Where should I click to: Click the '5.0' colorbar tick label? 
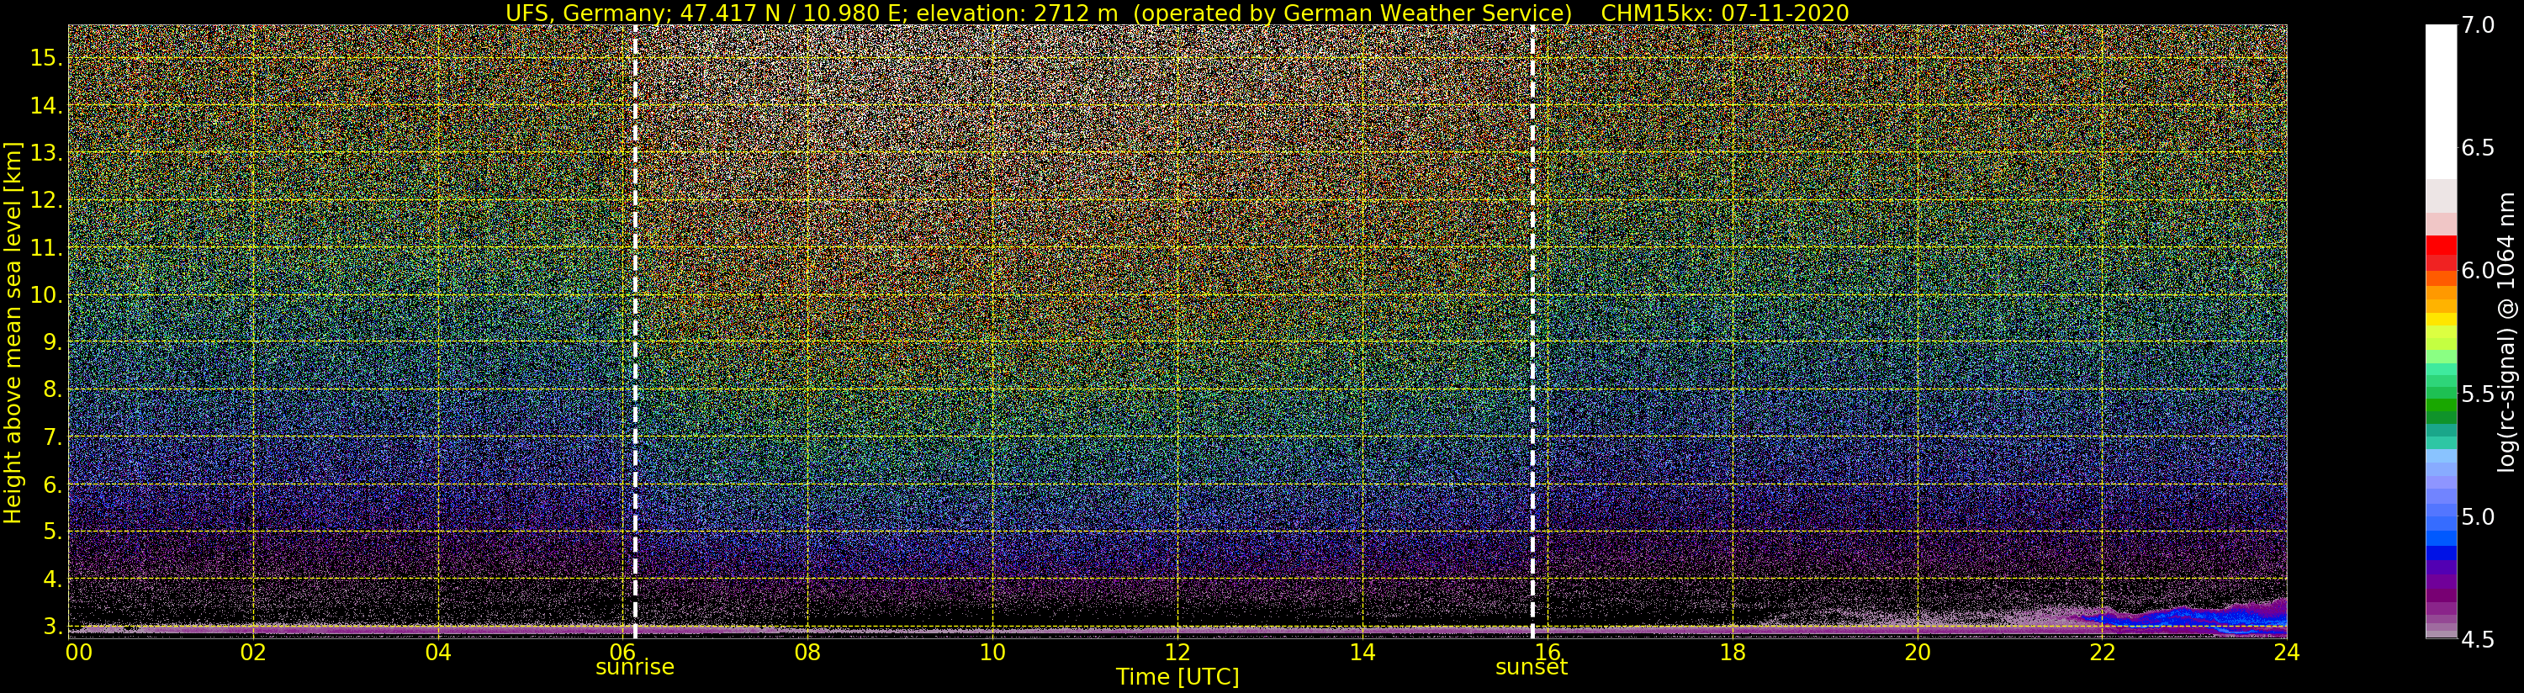tap(2477, 516)
